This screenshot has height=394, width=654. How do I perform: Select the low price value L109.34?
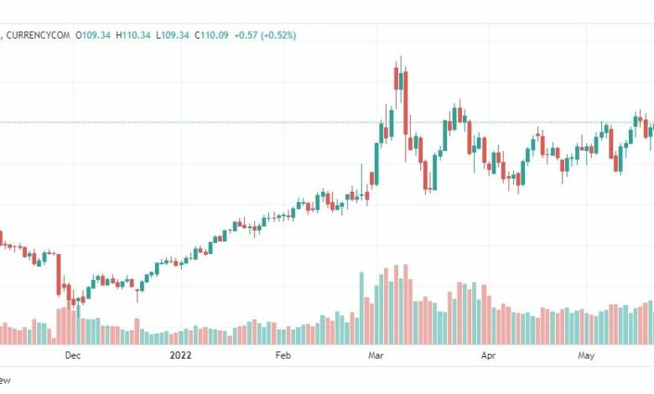(x=173, y=35)
